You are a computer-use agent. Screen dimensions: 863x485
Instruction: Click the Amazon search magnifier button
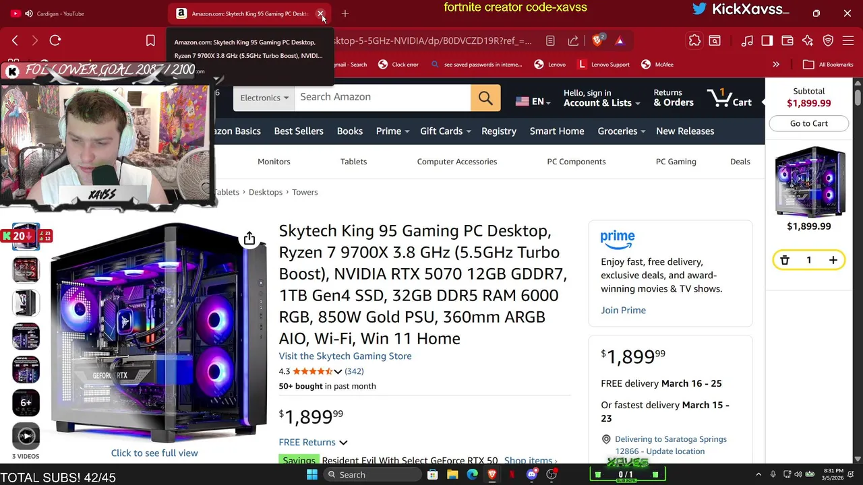tap(485, 98)
